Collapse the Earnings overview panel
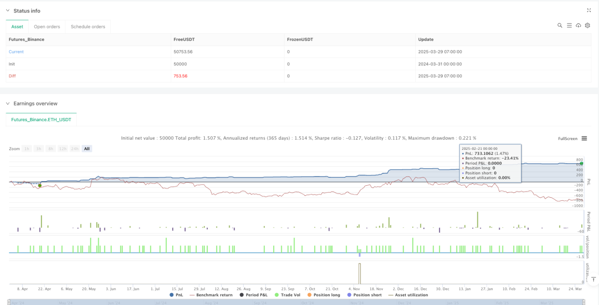Viewport: 599px width, 305px height. 8,104
